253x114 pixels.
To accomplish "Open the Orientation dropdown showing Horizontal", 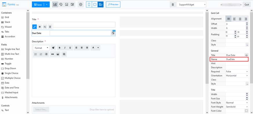I will 237,76.
